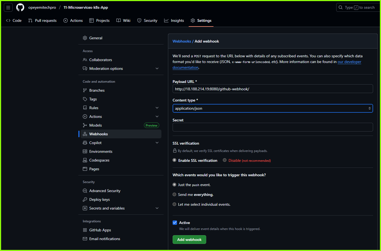Select the Send me everything option
The image size is (381, 251).
tap(174, 194)
